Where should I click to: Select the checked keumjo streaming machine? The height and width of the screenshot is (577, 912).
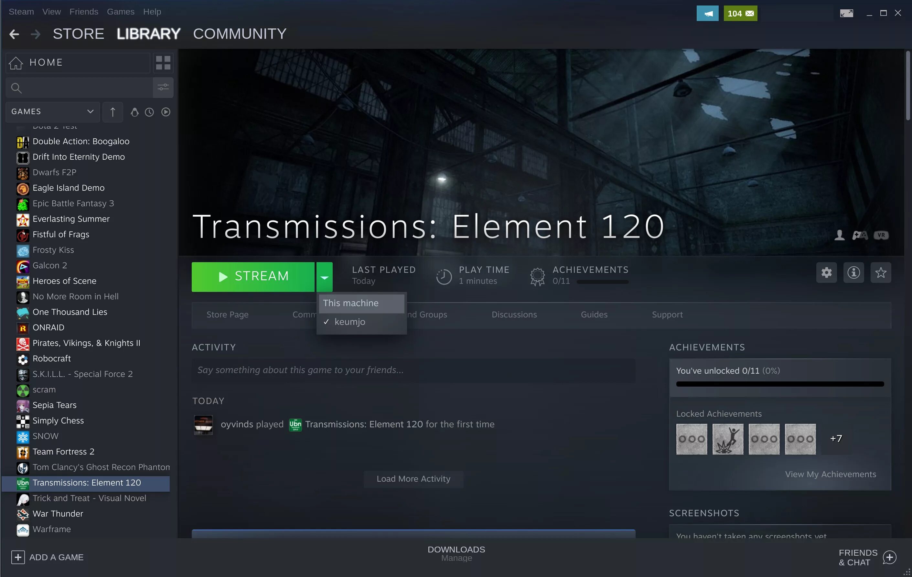click(361, 322)
